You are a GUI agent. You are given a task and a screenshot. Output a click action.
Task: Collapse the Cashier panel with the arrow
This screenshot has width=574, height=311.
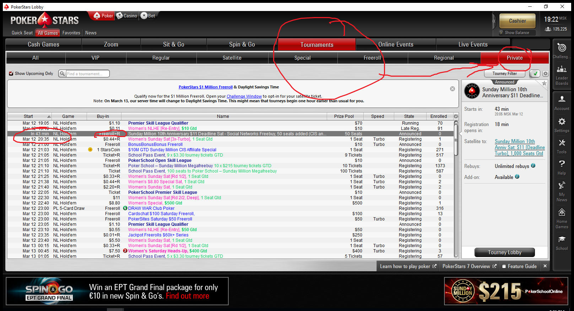494,21
